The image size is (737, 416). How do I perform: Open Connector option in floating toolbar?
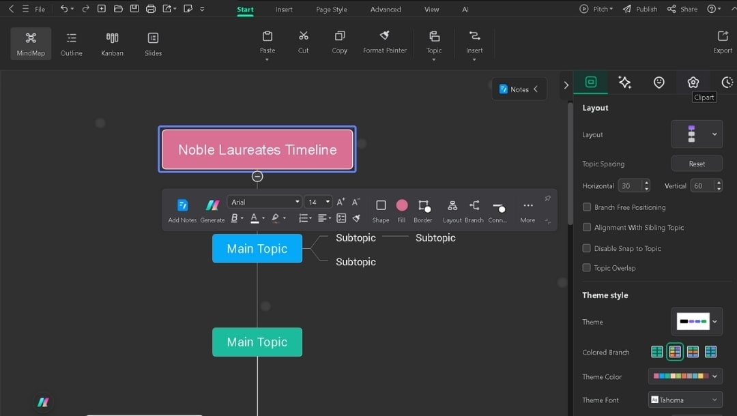497,210
